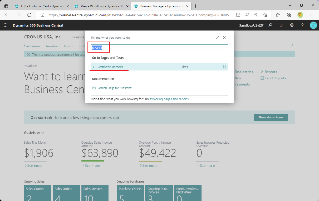The image size is (319, 201).
Task: Open the Sales Invoices tile
Action: point(95,193)
